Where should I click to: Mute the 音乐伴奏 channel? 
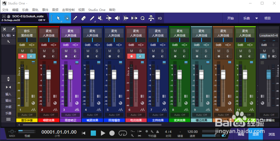point(22,51)
